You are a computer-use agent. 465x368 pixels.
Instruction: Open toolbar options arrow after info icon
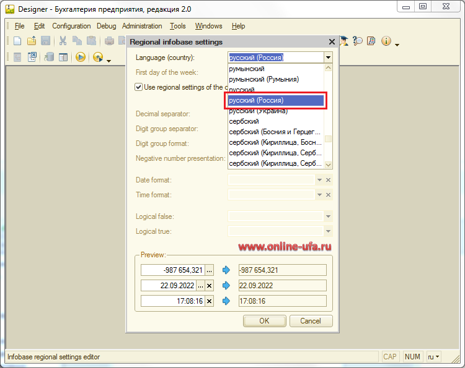click(397, 45)
